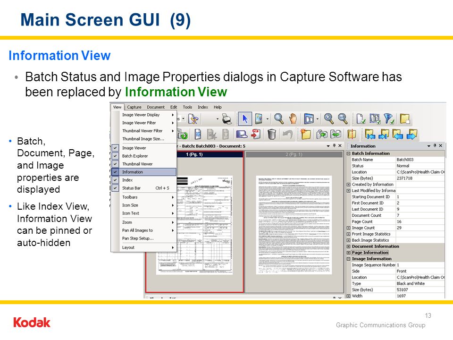Click the scanner device icon
The height and width of the screenshot is (340, 453).
(x=242, y=135)
